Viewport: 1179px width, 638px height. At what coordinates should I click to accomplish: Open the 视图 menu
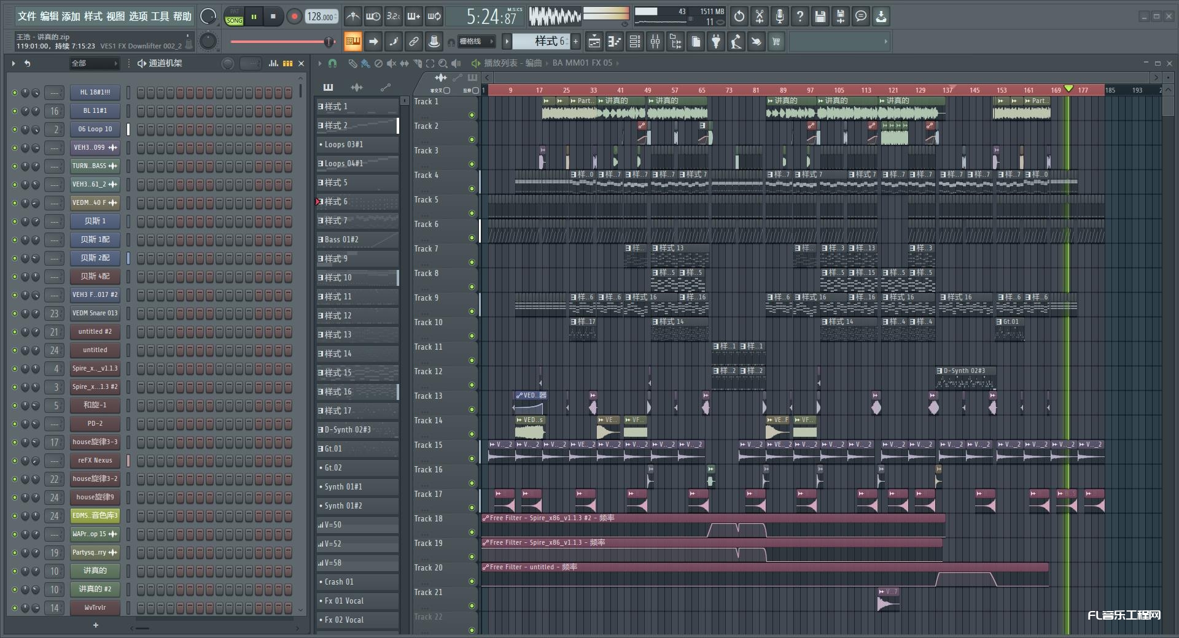click(x=115, y=17)
